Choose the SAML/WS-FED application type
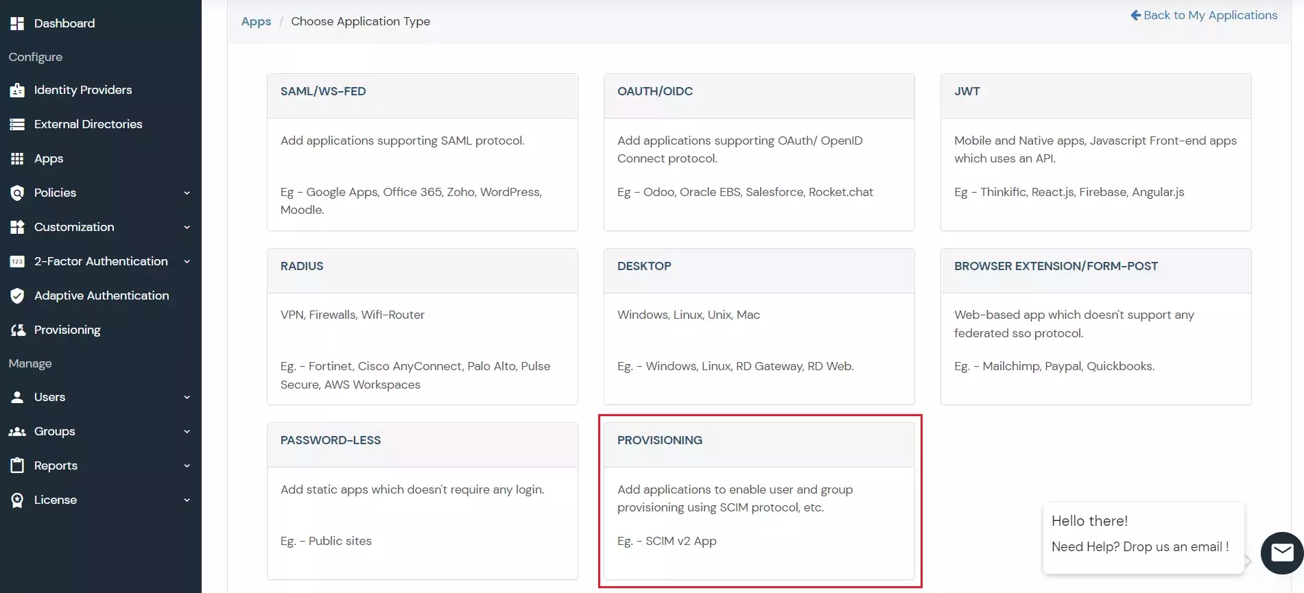 click(x=422, y=152)
